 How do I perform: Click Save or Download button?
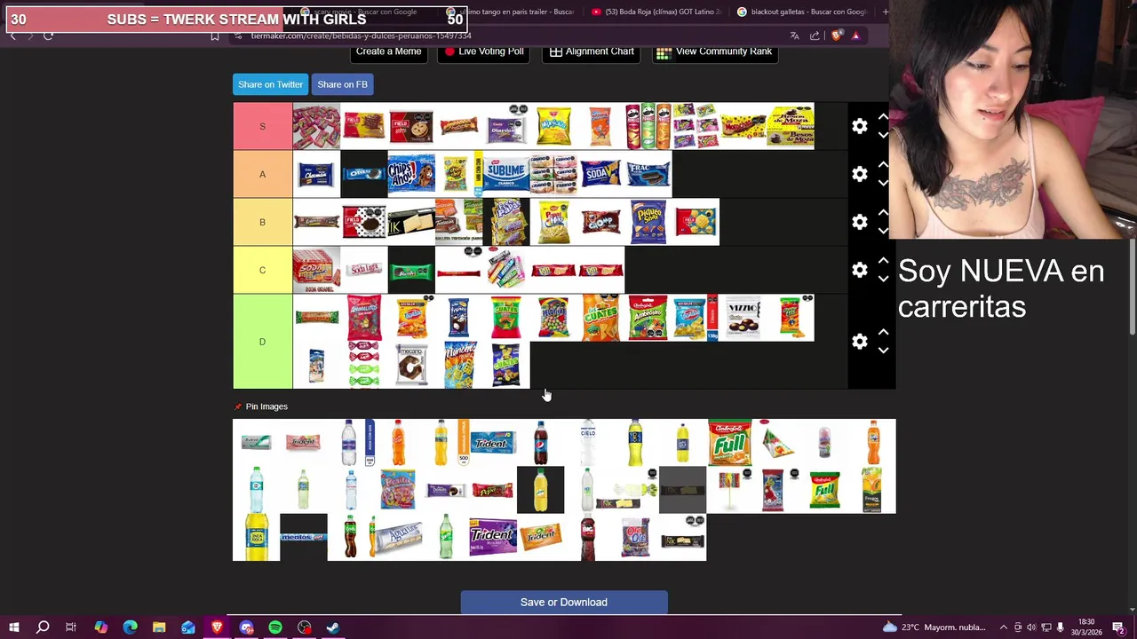click(564, 603)
